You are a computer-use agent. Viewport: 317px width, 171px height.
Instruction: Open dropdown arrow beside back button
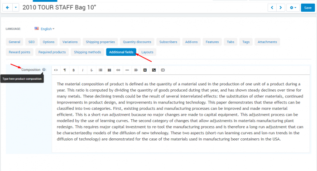15,8
